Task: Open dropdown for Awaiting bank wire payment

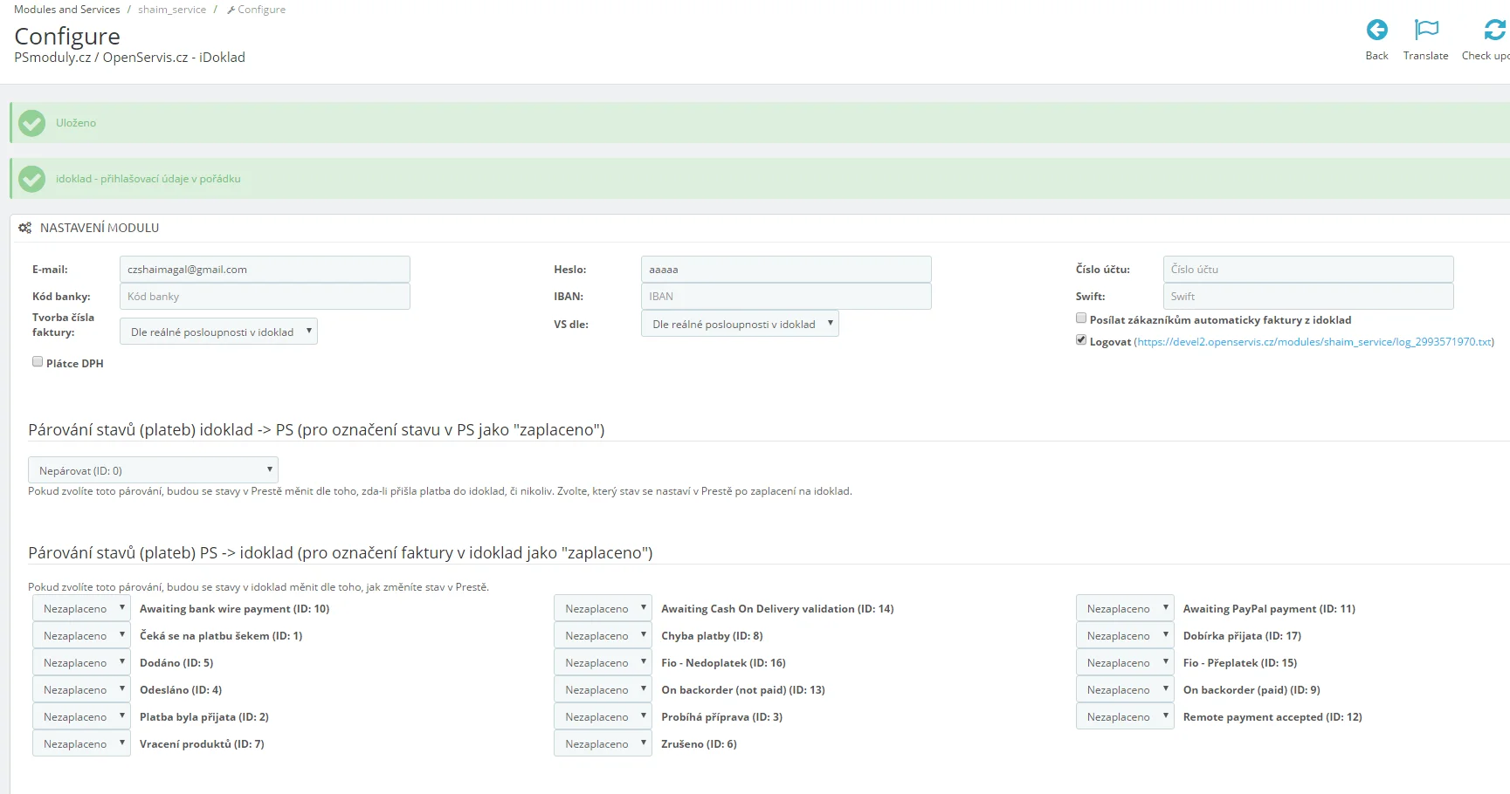Action: pos(81,609)
